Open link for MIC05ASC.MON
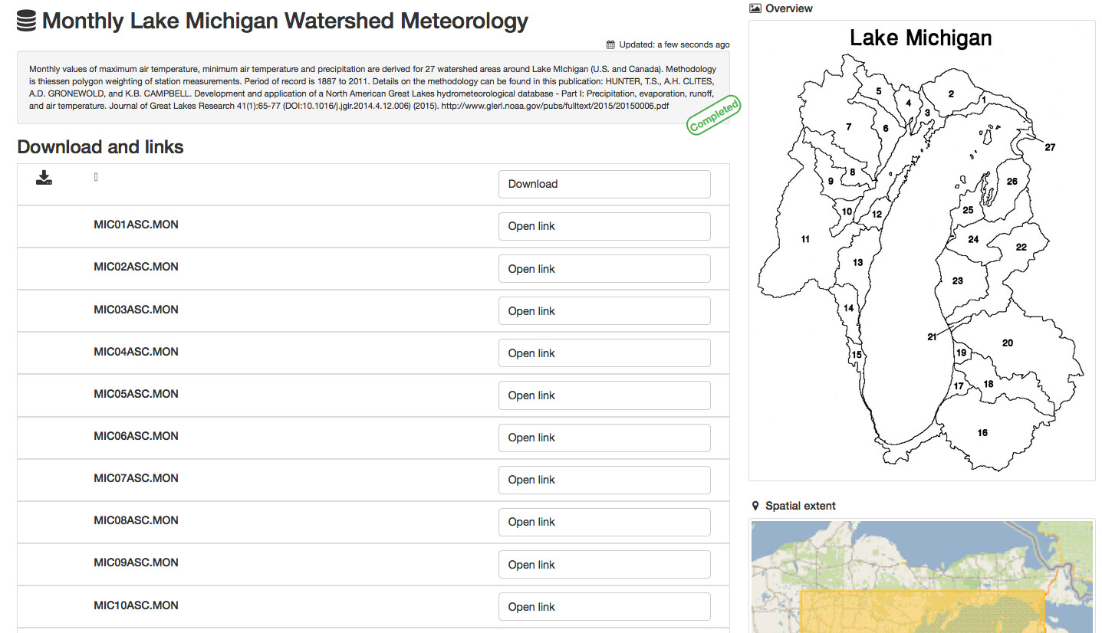 tap(604, 395)
